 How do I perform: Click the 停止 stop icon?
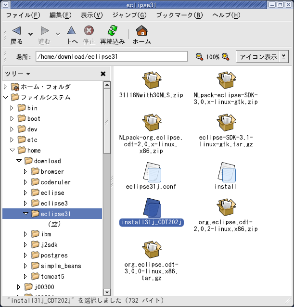tap(89, 30)
